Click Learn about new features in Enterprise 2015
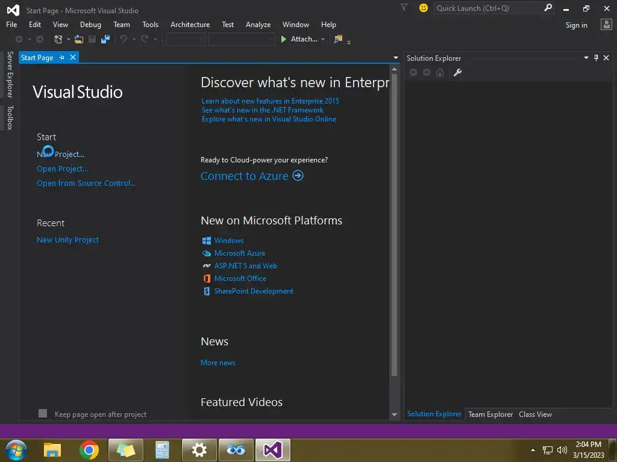 click(x=271, y=101)
